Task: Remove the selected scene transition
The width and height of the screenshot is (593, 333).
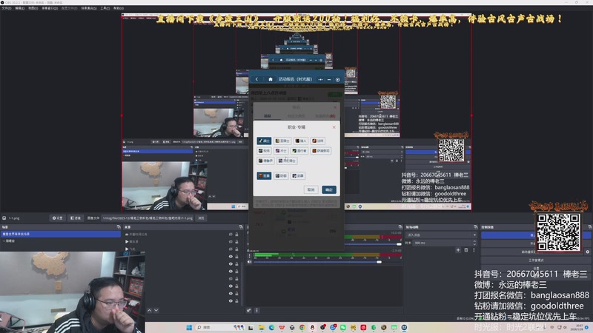Action: click(466, 250)
